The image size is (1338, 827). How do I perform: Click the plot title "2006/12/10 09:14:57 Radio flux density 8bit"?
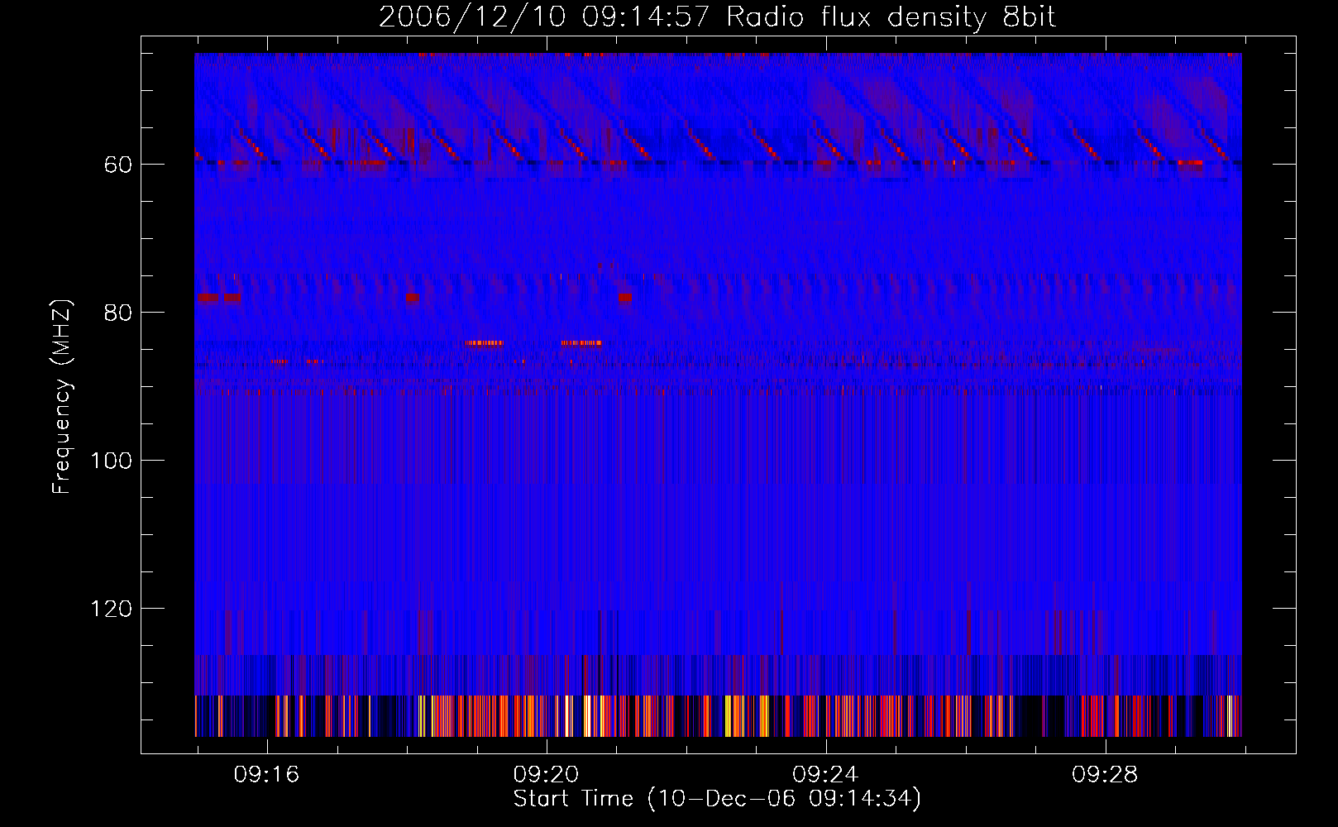(x=717, y=17)
